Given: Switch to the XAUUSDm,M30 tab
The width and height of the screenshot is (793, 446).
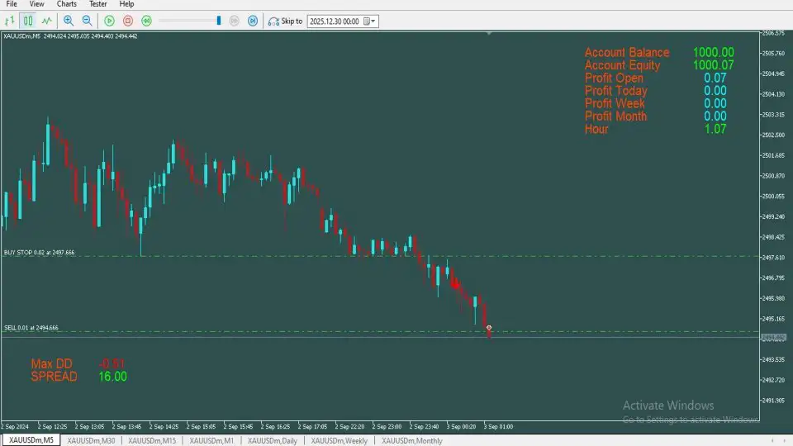Looking at the screenshot, I should [91, 440].
